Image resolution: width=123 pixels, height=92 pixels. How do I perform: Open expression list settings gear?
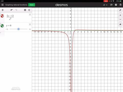[x=25, y=10]
